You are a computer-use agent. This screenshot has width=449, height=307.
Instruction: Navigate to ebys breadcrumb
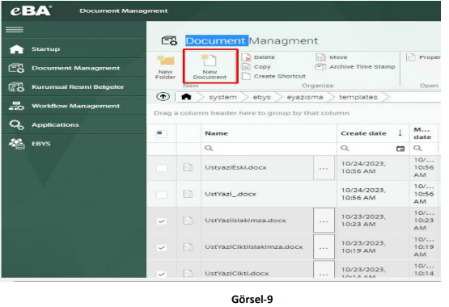tap(262, 97)
